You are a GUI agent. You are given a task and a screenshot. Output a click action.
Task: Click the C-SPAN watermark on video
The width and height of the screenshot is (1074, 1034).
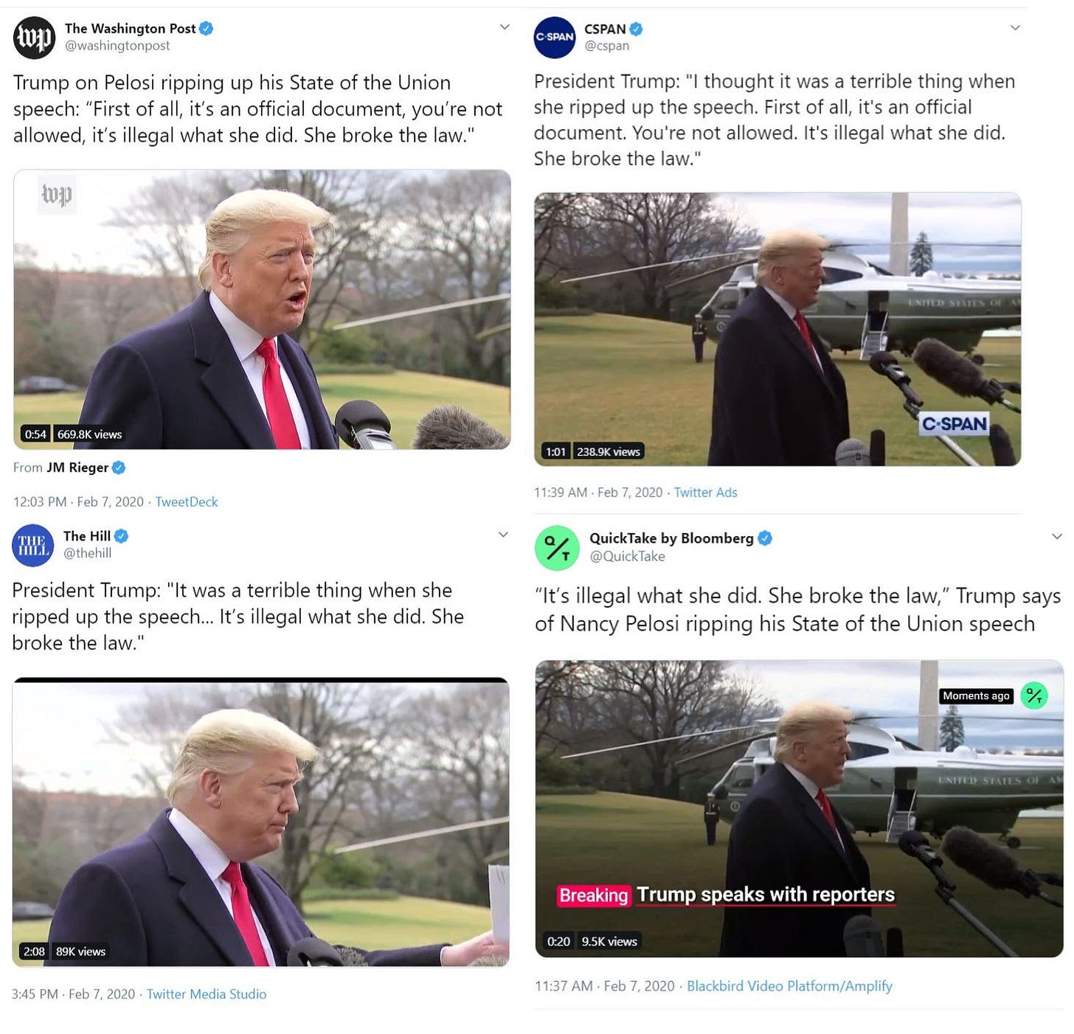[954, 424]
